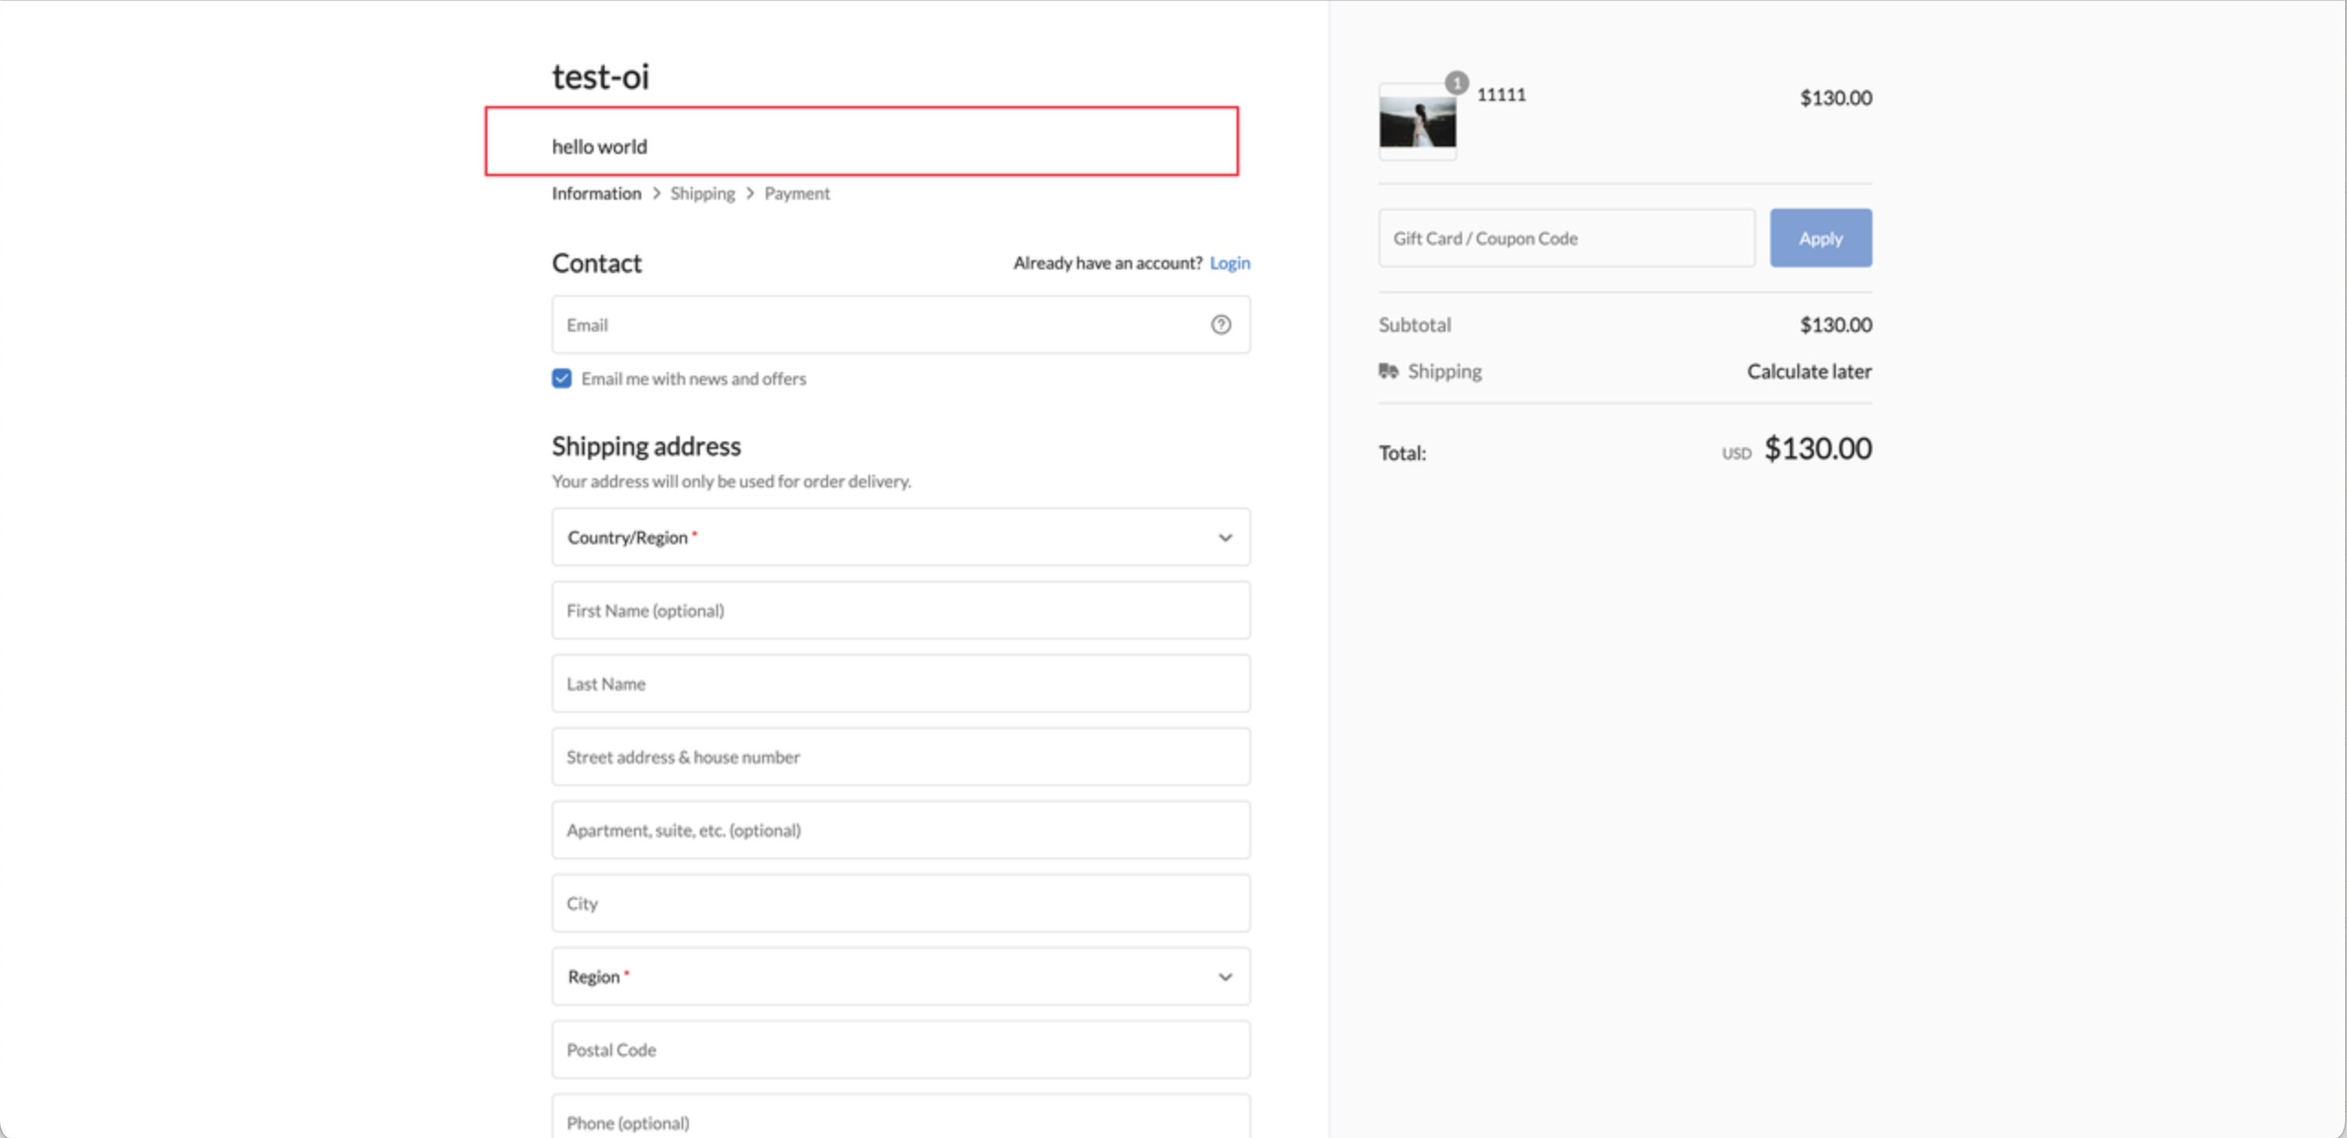Open the Country/Region dropdown
Viewport: 2347px width, 1138px height.
coord(900,537)
